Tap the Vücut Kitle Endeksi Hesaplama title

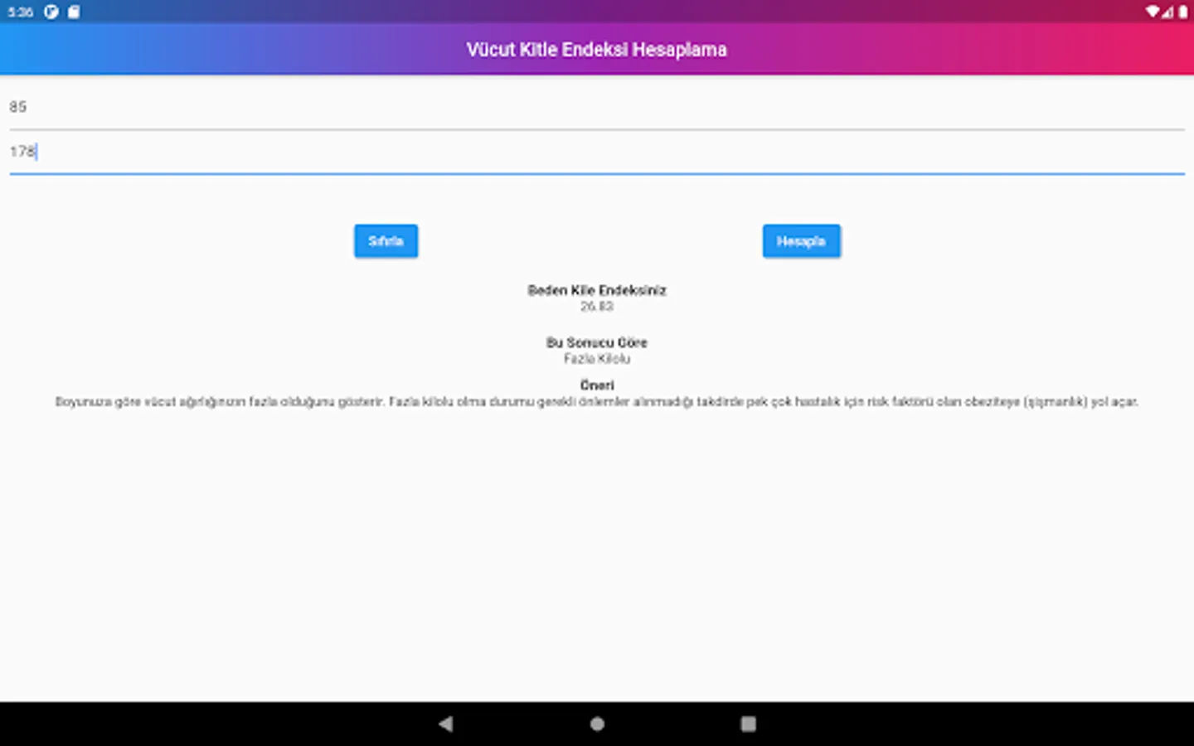(597, 50)
